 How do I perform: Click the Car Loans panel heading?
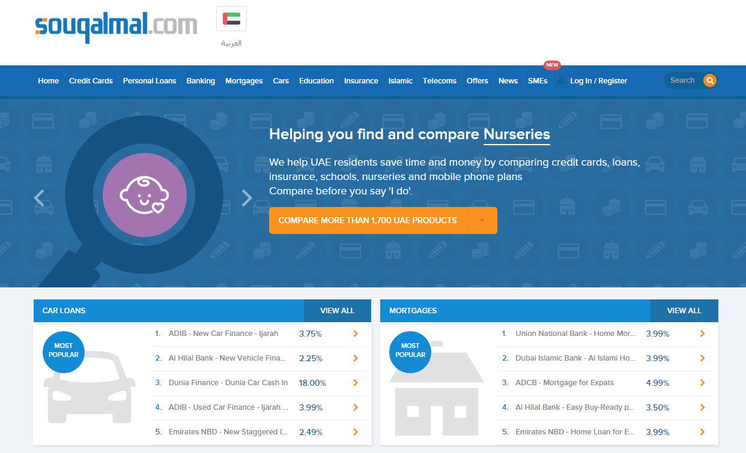pyautogui.click(x=64, y=311)
